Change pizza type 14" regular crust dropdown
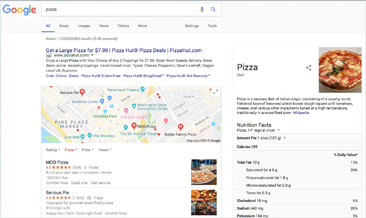This screenshot has width=366, height=218. point(258,130)
